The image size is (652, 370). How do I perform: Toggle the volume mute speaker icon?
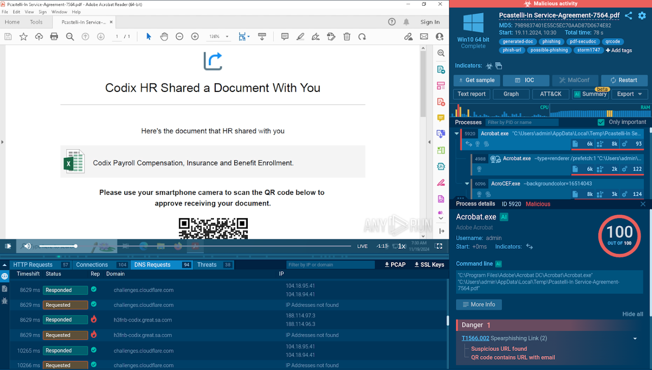(27, 246)
